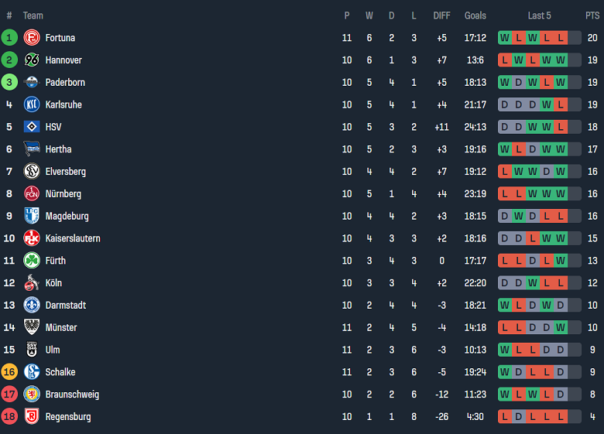This screenshot has height=434, width=604.
Task: Click the green position 1 rank badge
Action: click(9, 37)
